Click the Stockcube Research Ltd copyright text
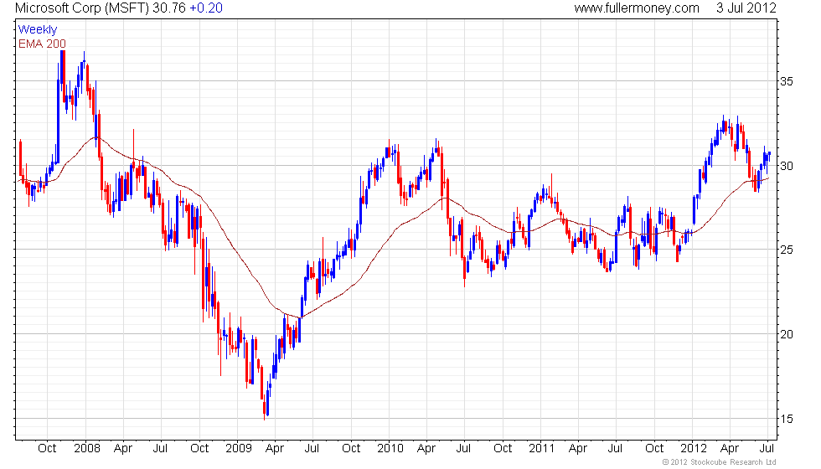821x469 pixels. 720,462
